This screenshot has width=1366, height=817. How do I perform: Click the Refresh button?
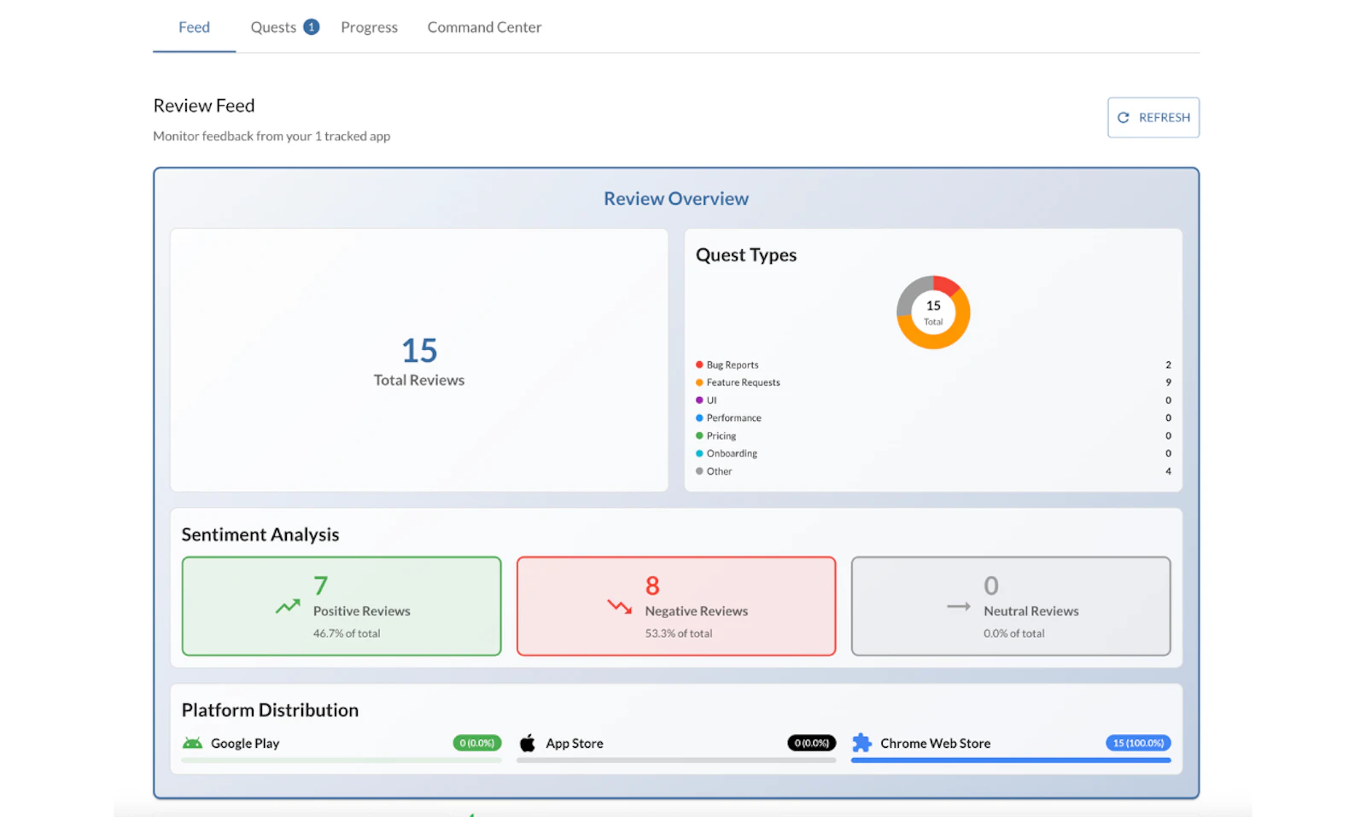point(1153,118)
